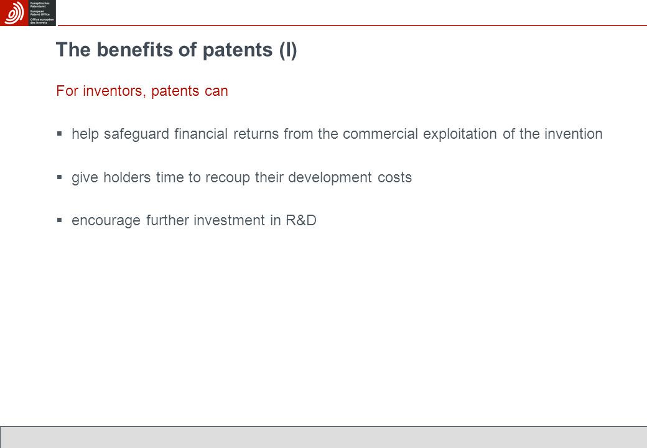
Task: Click the words 'commercial exploitation' in first bullet
Action: coord(420,134)
